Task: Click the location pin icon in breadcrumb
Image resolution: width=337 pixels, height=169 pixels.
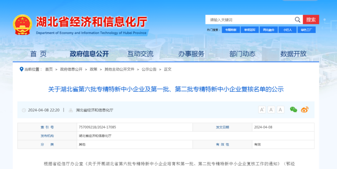Action: (21, 69)
